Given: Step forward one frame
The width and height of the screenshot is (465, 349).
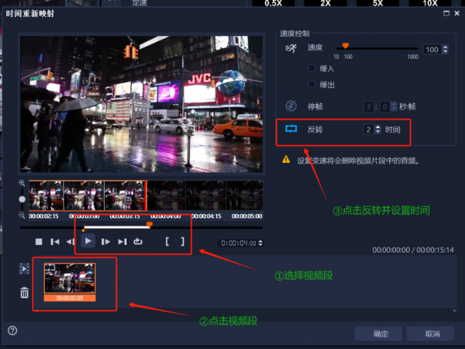Looking at the screenshot, I should point(105,242).
